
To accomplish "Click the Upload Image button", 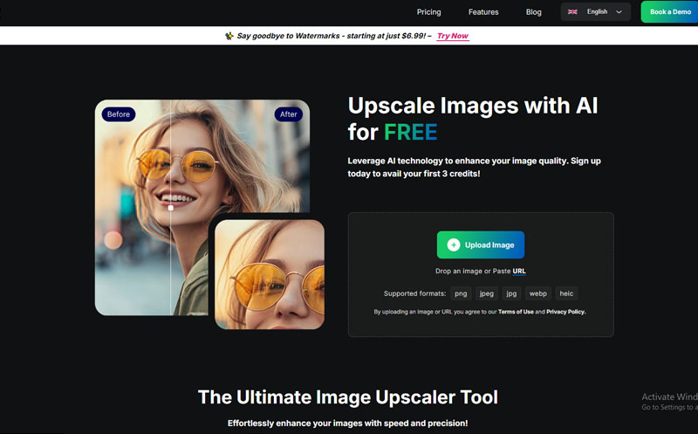I will click(x=481, y=245).
